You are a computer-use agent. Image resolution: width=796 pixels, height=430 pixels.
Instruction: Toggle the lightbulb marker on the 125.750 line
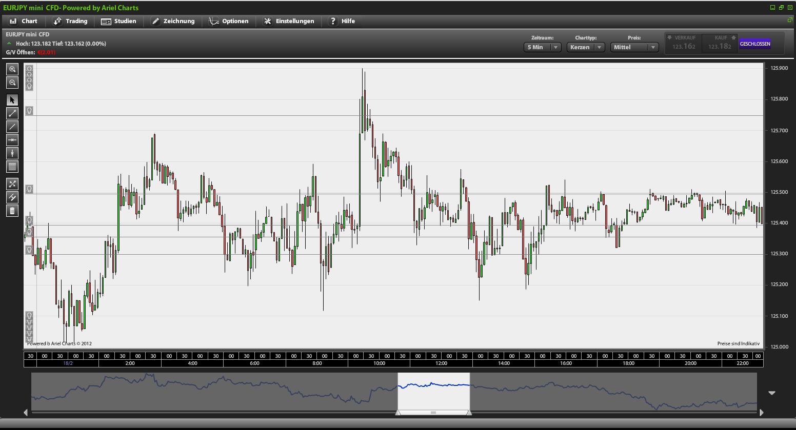pyautogui.click(x=29, y=111)
